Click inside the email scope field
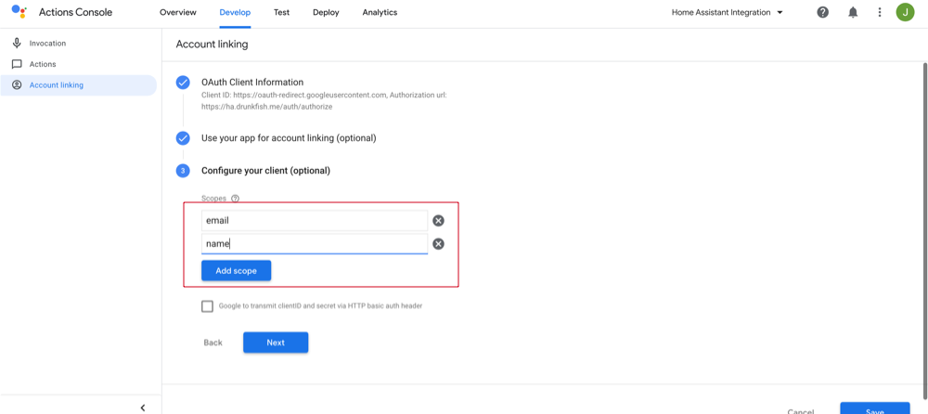Image resolution: width=928 pixels, height=414 pixels. point(314,221)
